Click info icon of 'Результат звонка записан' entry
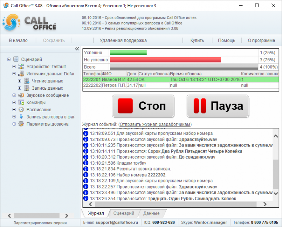The image size is (282, 227). [86, 169]
